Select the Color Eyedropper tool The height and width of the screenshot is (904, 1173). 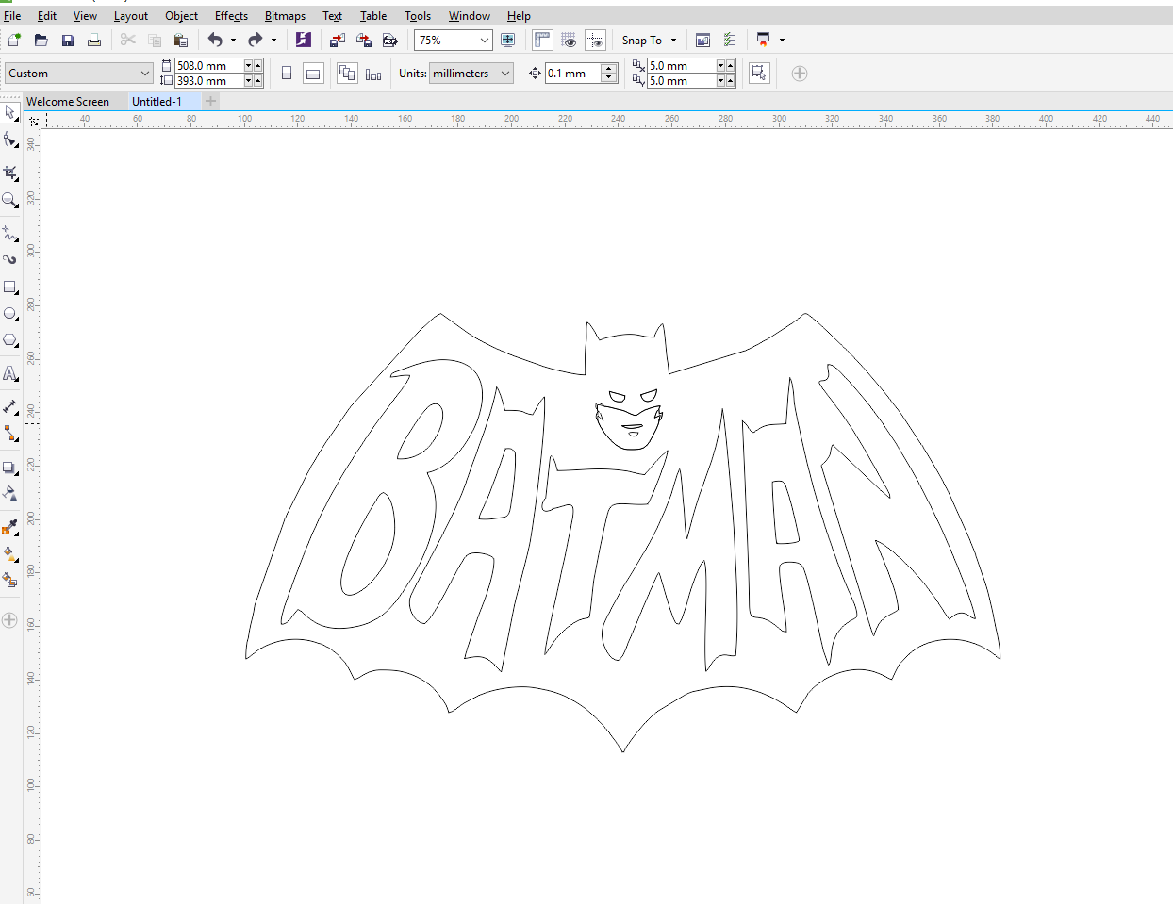click(10, 526)
